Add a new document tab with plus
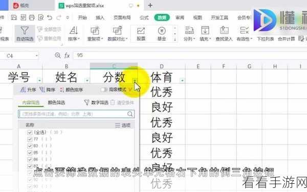 pos(150,6)
